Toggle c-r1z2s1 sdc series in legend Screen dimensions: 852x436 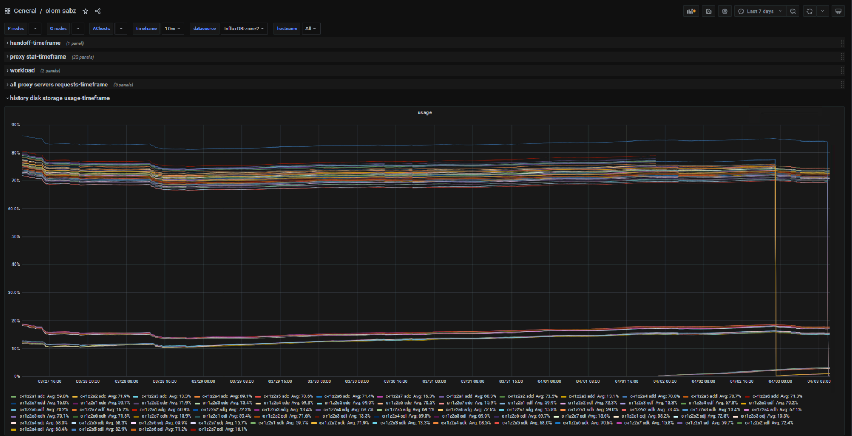pos(33,396)
